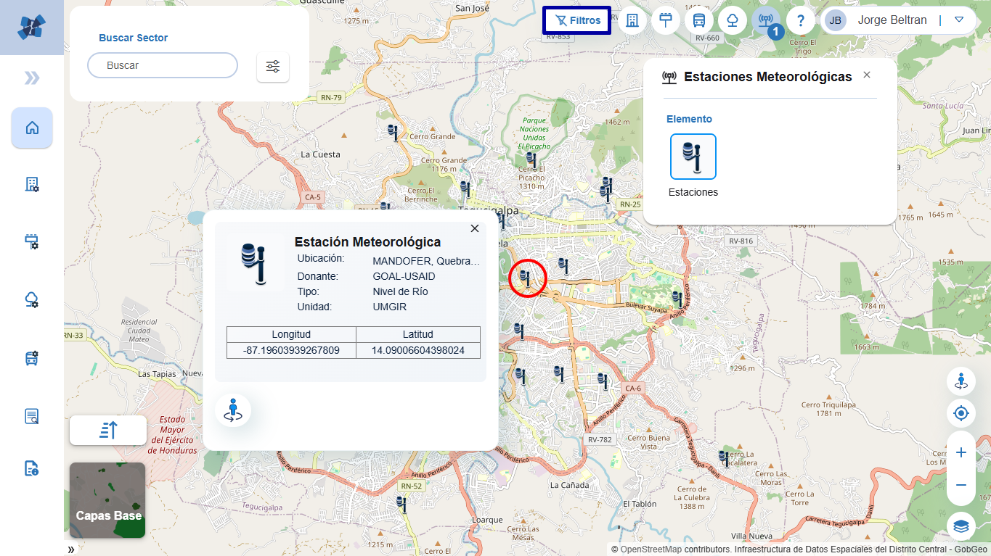Toggle the weather stations layer button
991x556 pixels.
click(x=765, y=20)
